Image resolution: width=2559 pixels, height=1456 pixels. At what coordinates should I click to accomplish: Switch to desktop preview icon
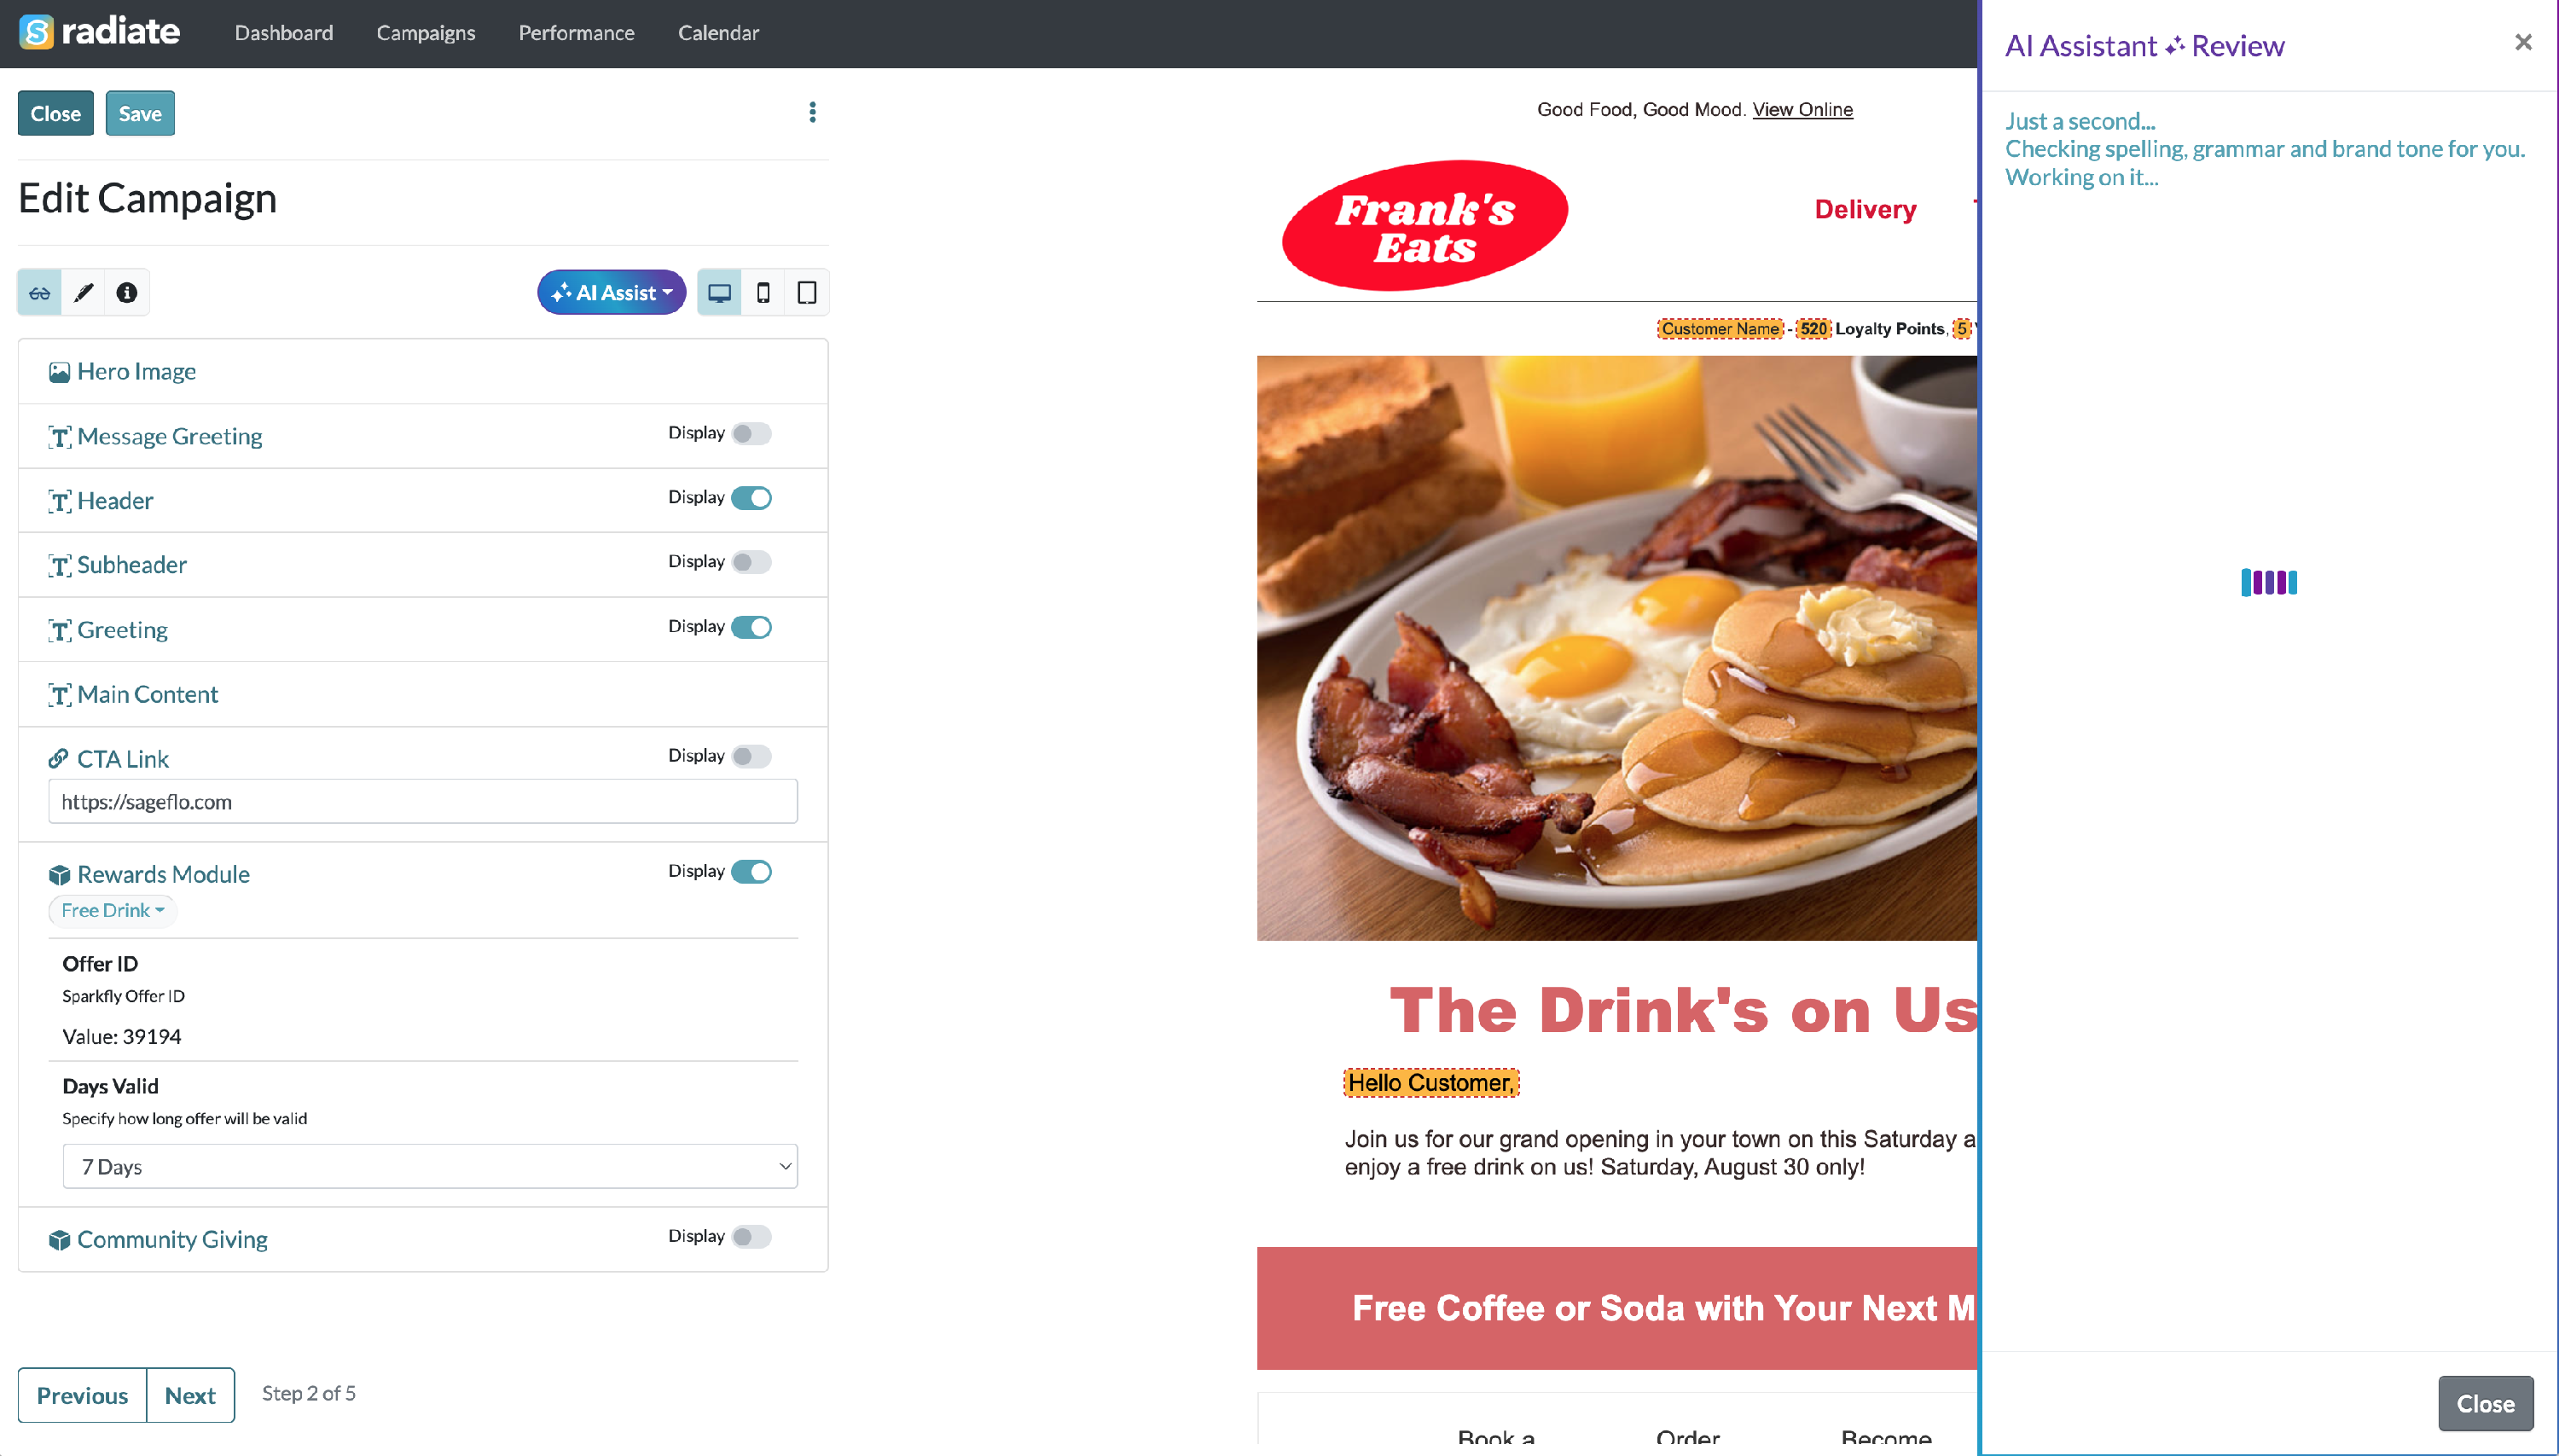[x=719, y=293]
